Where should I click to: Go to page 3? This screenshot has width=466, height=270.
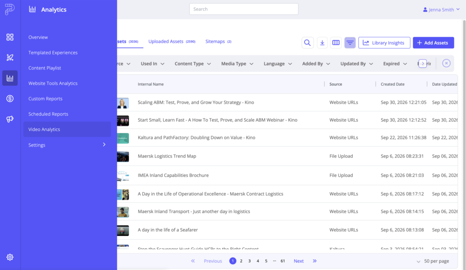coord(249,261)
